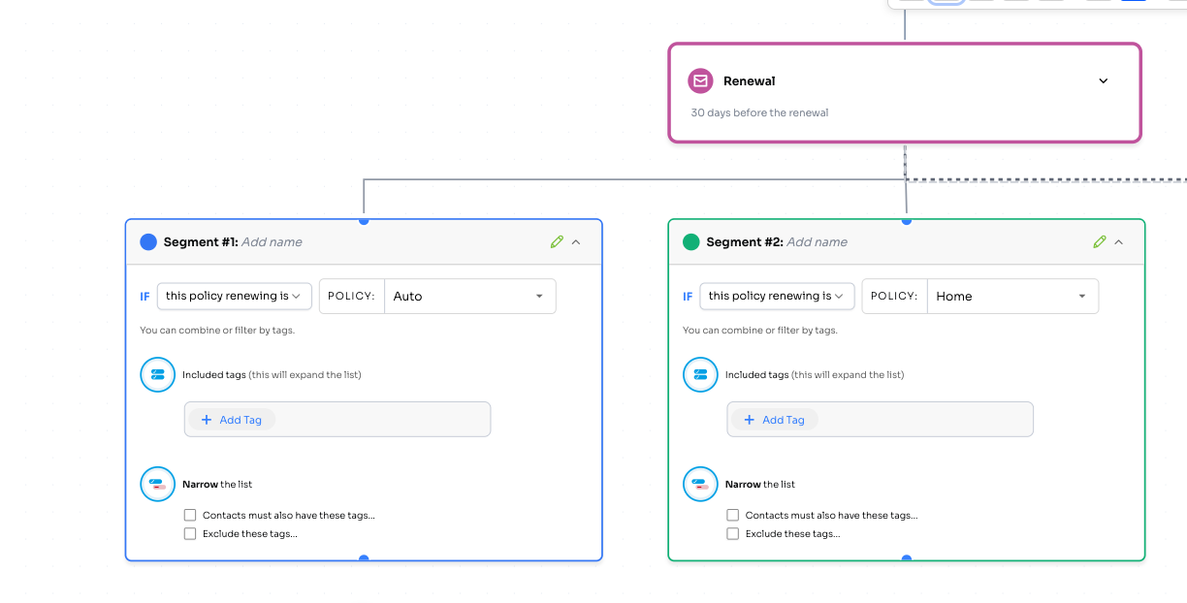Check 'Exclude these tags' in Segment #1
The width and height of the screenshot is (1187, 603).
click(x=190, y=533)
